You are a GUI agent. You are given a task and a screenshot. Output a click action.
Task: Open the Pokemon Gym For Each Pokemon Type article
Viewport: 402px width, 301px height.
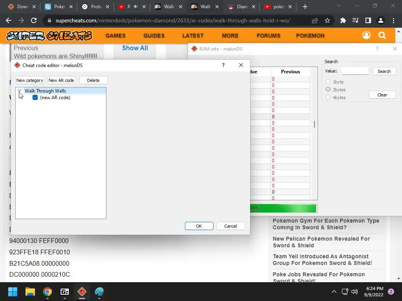point(326,224)
